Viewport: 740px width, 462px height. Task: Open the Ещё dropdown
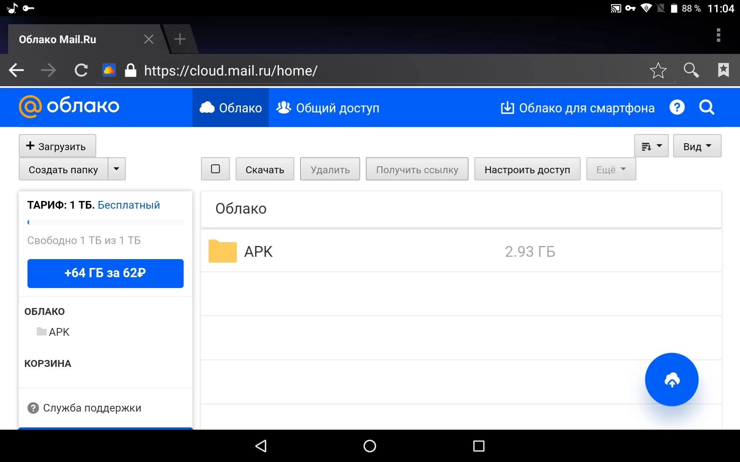click(x=611, y=169)
